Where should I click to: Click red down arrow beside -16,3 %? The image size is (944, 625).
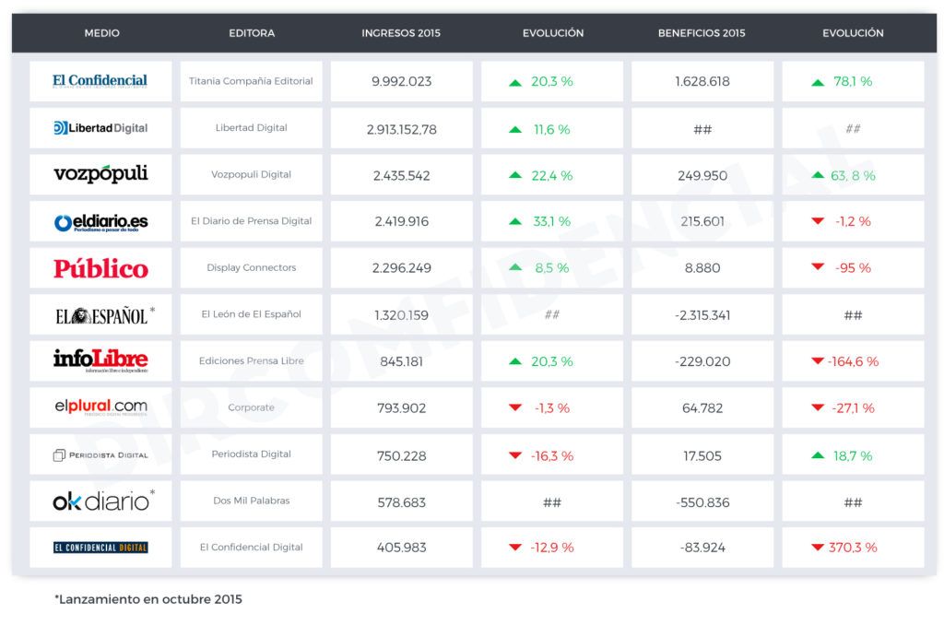click(x=514, y=455)
